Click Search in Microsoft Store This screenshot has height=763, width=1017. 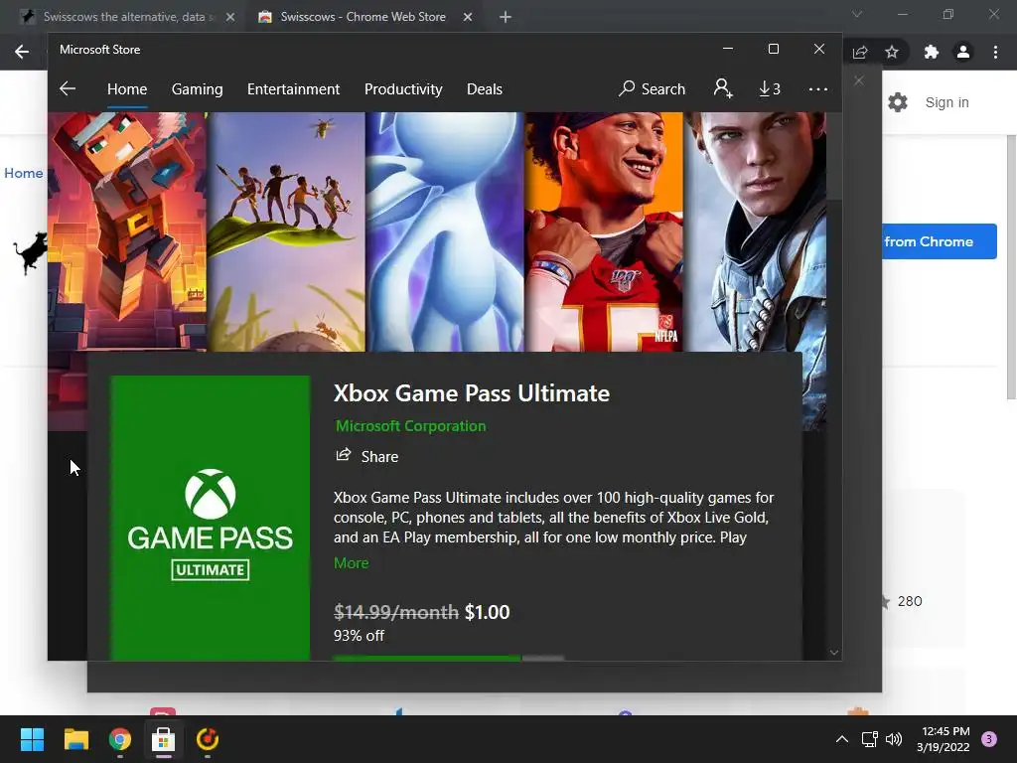652,88
